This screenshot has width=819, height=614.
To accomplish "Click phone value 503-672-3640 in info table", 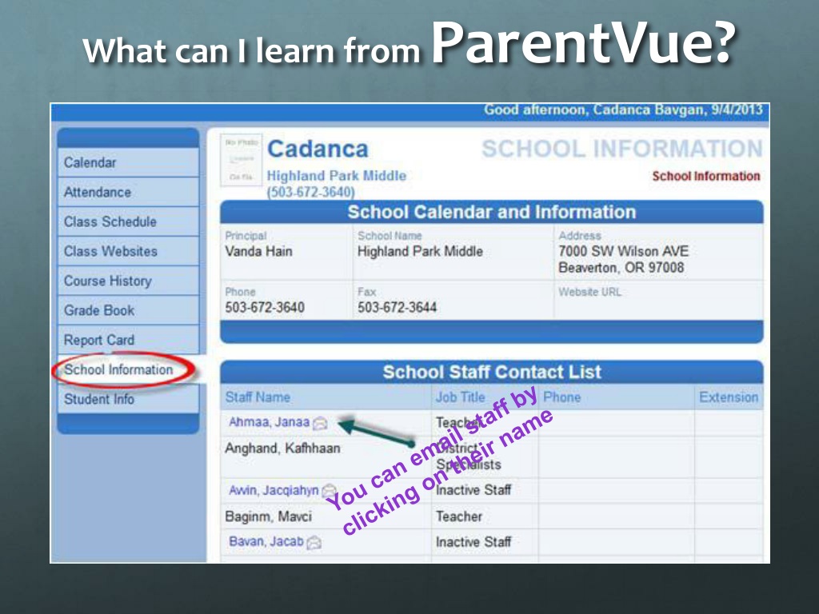I will pos(265,308).
